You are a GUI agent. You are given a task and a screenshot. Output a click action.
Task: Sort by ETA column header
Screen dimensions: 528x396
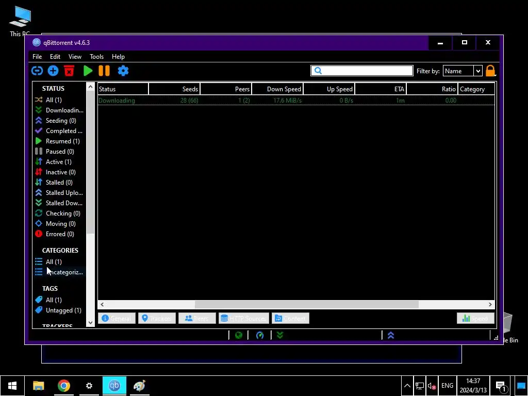381,89
